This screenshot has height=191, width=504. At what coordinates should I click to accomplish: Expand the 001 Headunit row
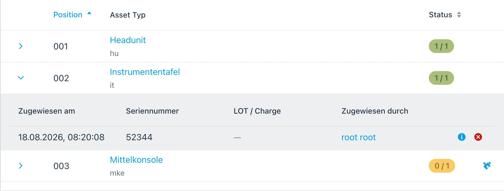(21, 46)
